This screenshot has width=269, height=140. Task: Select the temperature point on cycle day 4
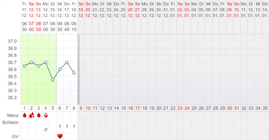point(46,62)
